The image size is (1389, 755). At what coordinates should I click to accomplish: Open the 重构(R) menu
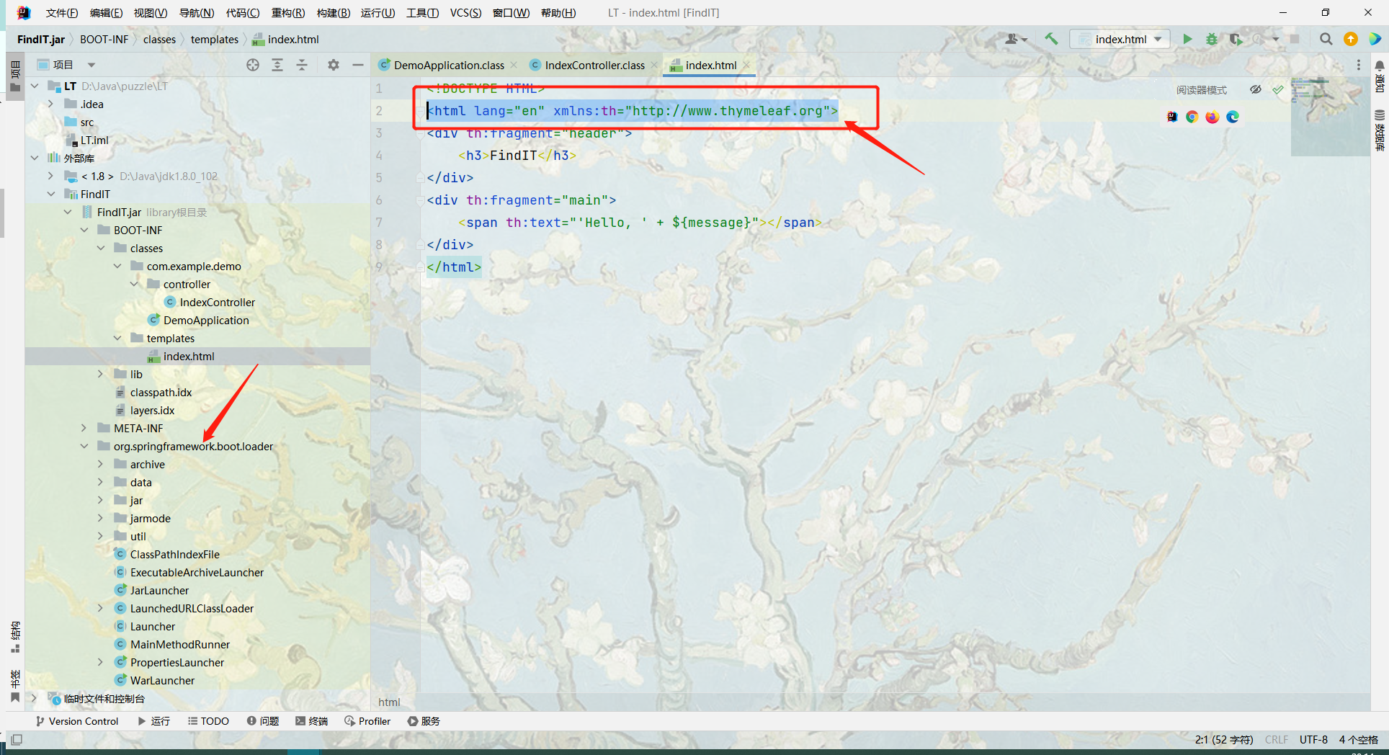[x=288, y=13]
